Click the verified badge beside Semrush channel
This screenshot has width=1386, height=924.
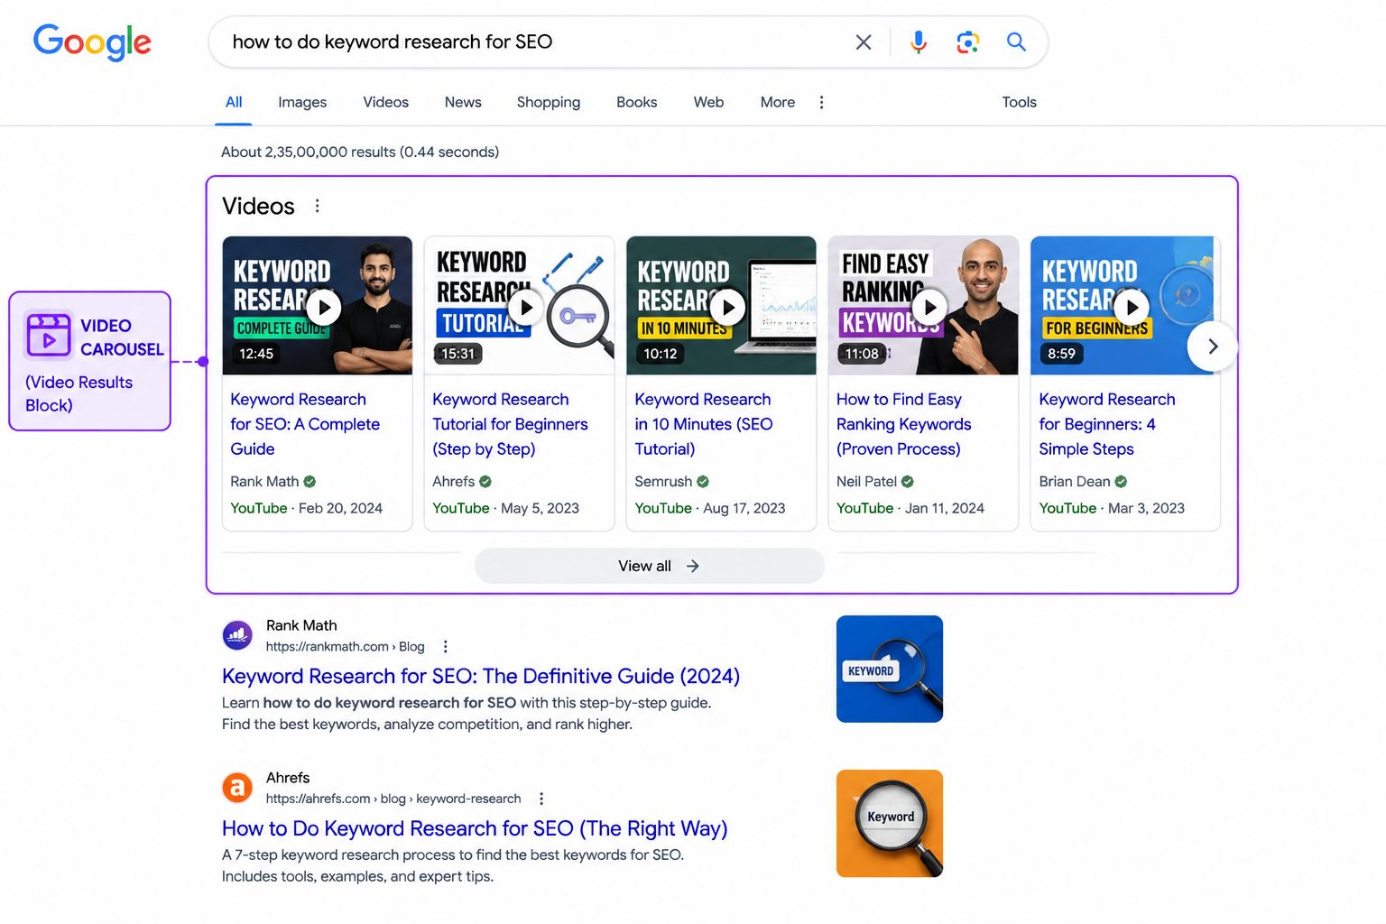(x=703, y=482)
